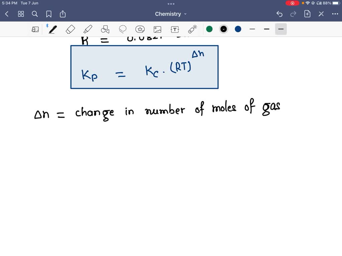
Task: Undo the last drawing action
Action: 280,14
